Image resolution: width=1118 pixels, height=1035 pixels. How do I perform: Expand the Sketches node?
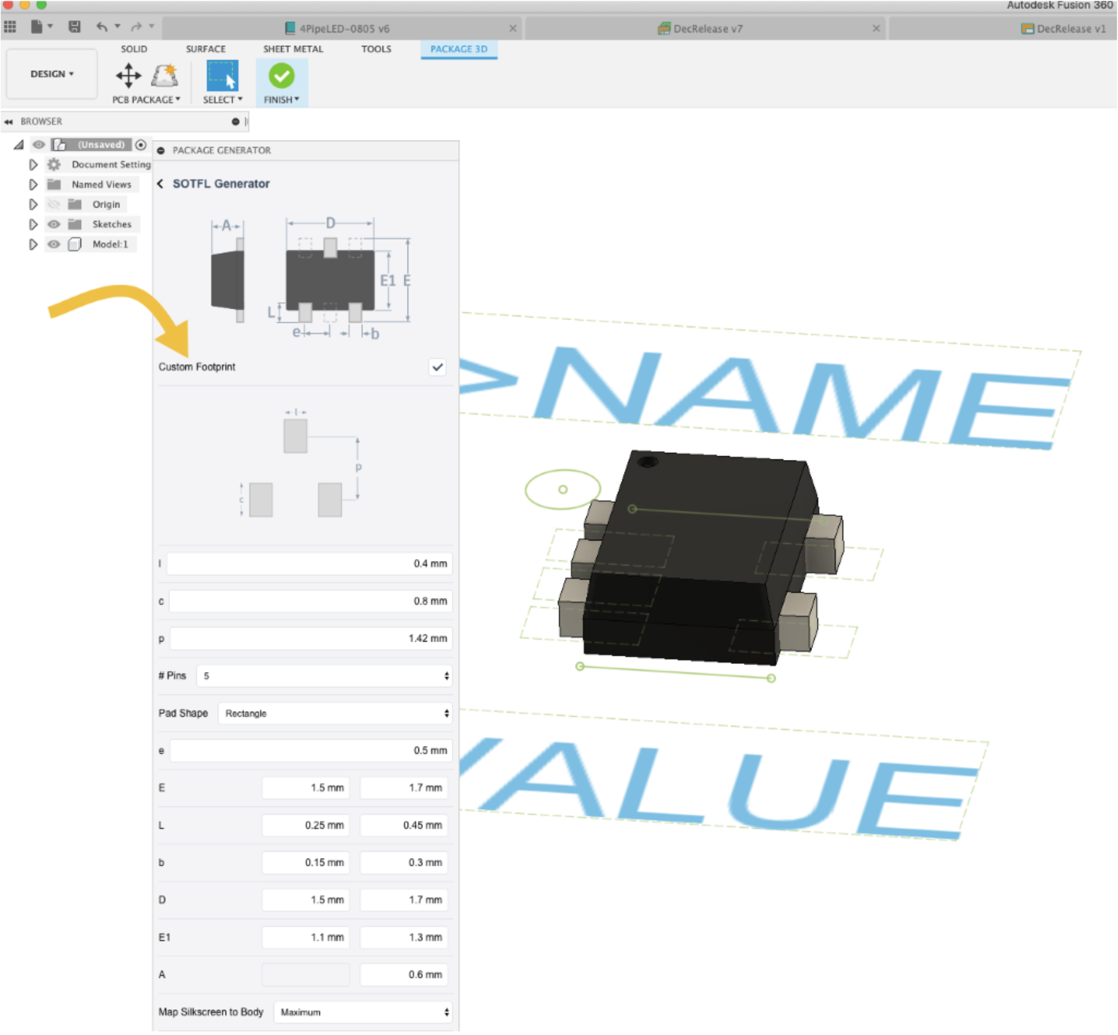pos(33,224)
